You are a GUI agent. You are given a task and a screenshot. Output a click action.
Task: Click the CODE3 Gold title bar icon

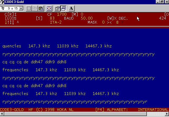tap(2, 2)
